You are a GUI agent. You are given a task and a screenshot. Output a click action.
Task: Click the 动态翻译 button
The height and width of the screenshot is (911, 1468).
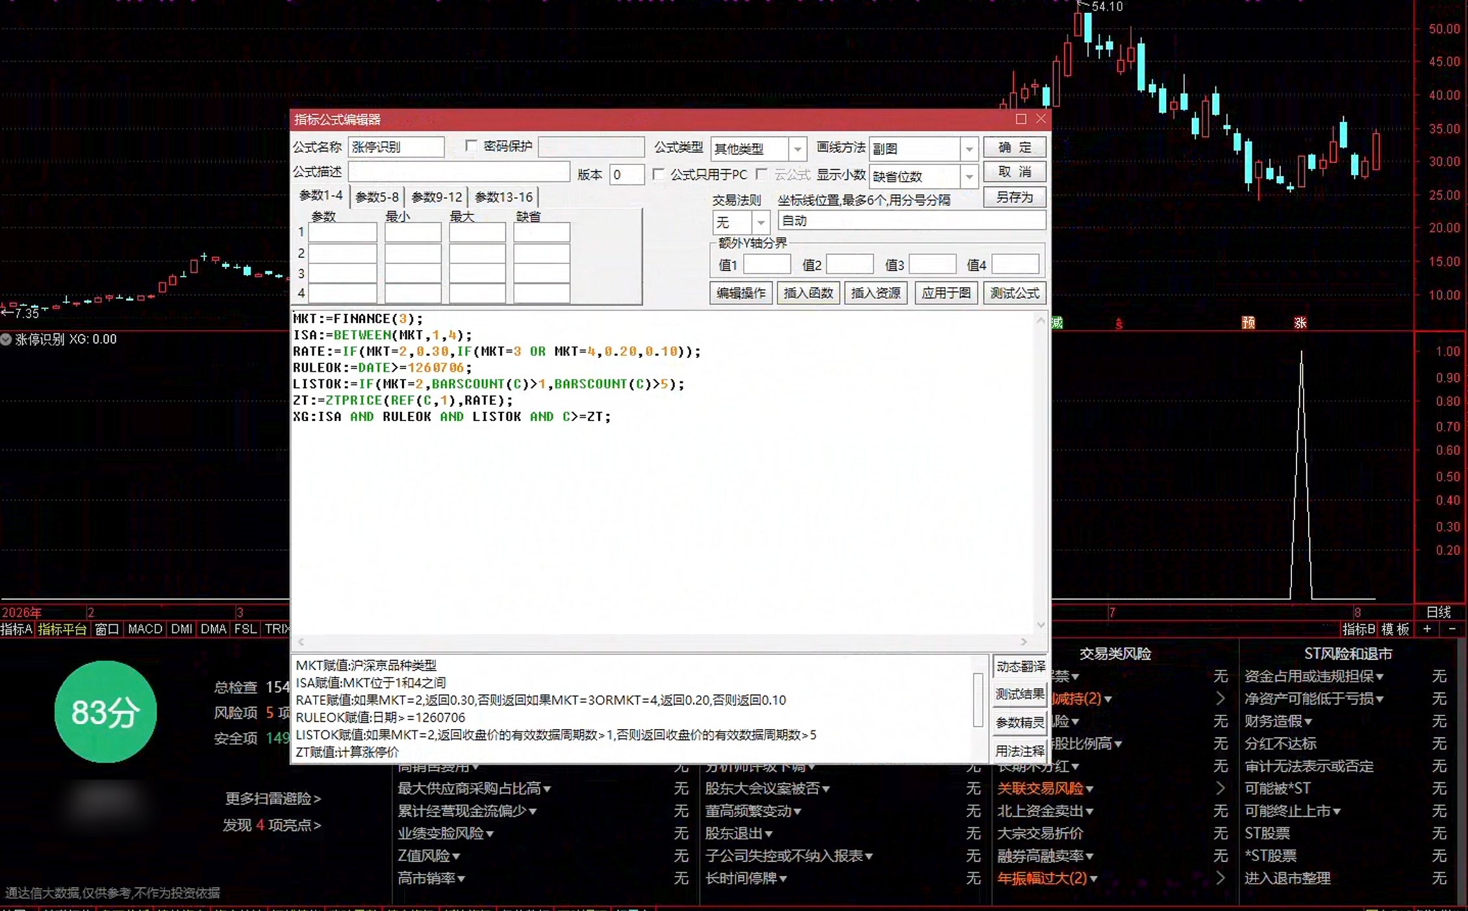click(1020, 667)
